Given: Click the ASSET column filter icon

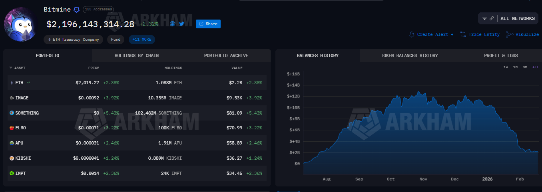Looking at the screenshot, I should 11,68.
